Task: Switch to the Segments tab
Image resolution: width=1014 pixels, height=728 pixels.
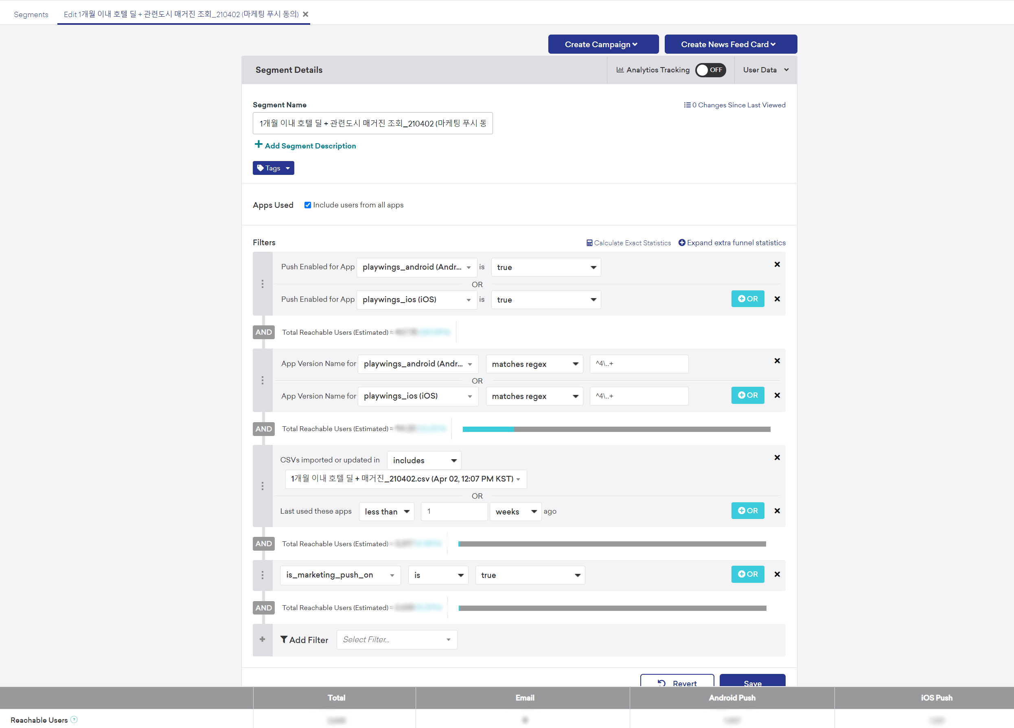Action: click(31, 14)
